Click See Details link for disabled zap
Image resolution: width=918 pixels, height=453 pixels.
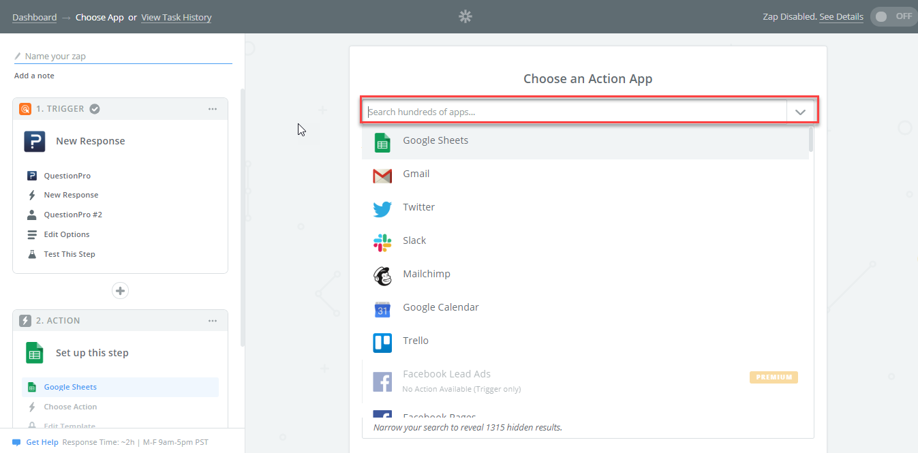[841, 16]
